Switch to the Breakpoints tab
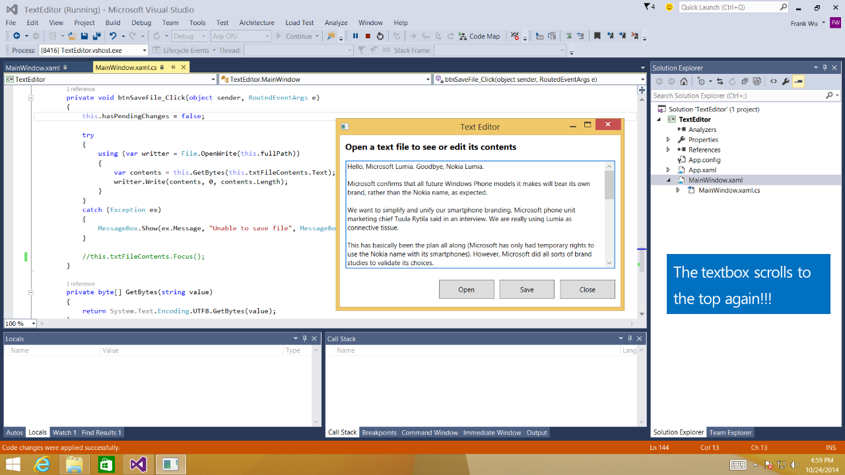The height and width of the screenshot is (475, 845). point(379,433)
